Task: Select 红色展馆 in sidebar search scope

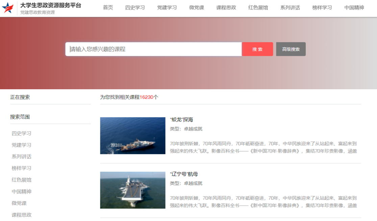Action: [22, 180]
